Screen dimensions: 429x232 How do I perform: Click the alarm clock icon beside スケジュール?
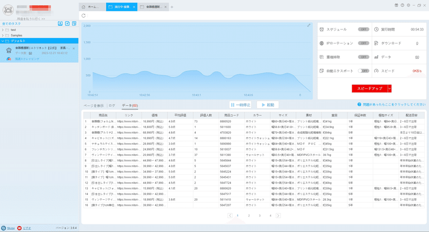[322, 29]
